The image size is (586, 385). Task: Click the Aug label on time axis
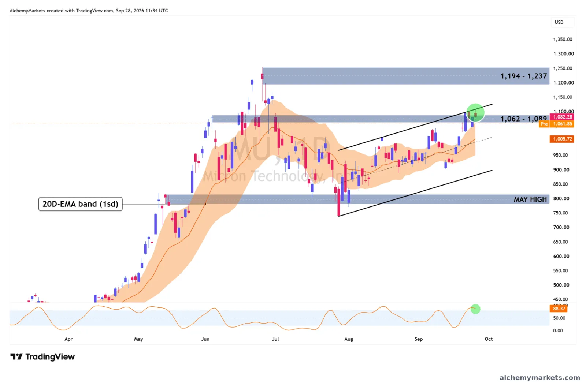pyautogui.click(x=349, y=339)
